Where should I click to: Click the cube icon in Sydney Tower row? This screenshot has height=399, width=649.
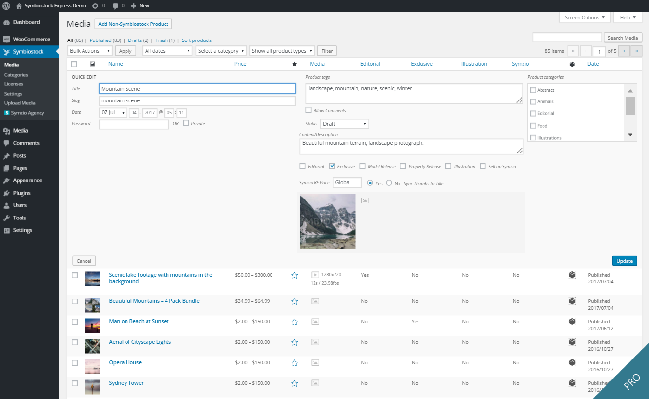coord(572,383)
